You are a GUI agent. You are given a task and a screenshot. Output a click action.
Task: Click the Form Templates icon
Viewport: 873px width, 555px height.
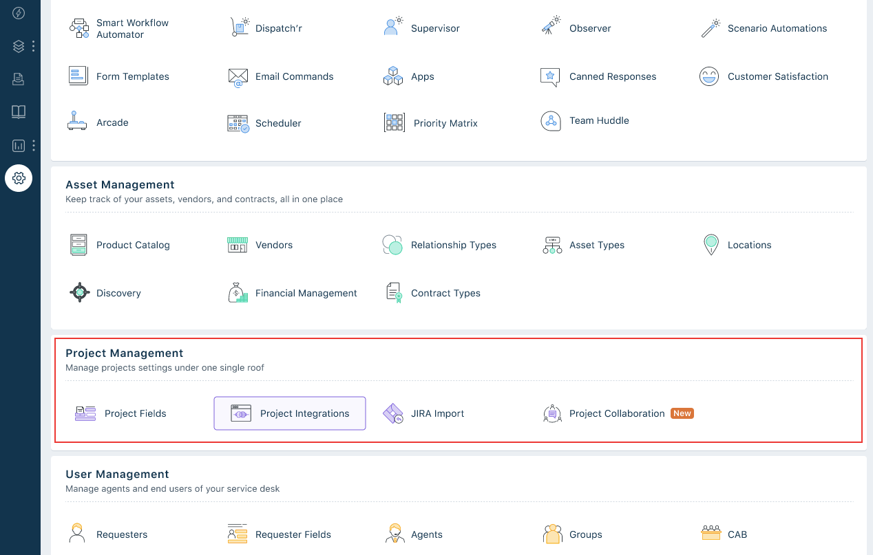click(x=78, y=76)
